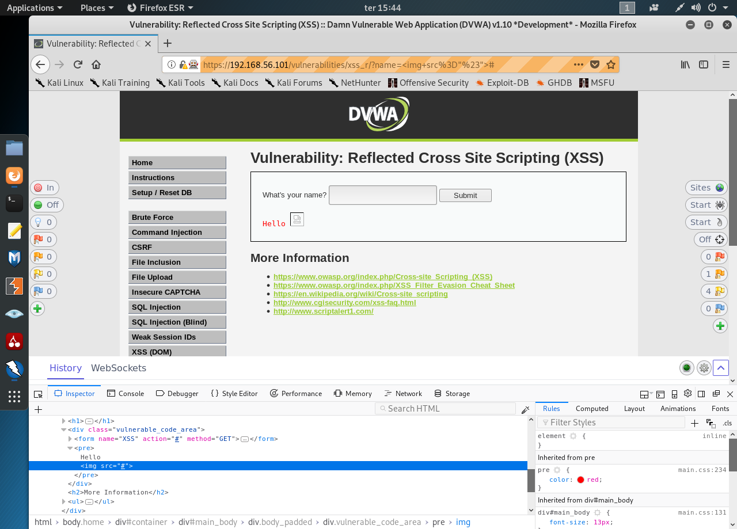Open the SQL Injection menu item
737x529 pixels.
coord(177,307)
